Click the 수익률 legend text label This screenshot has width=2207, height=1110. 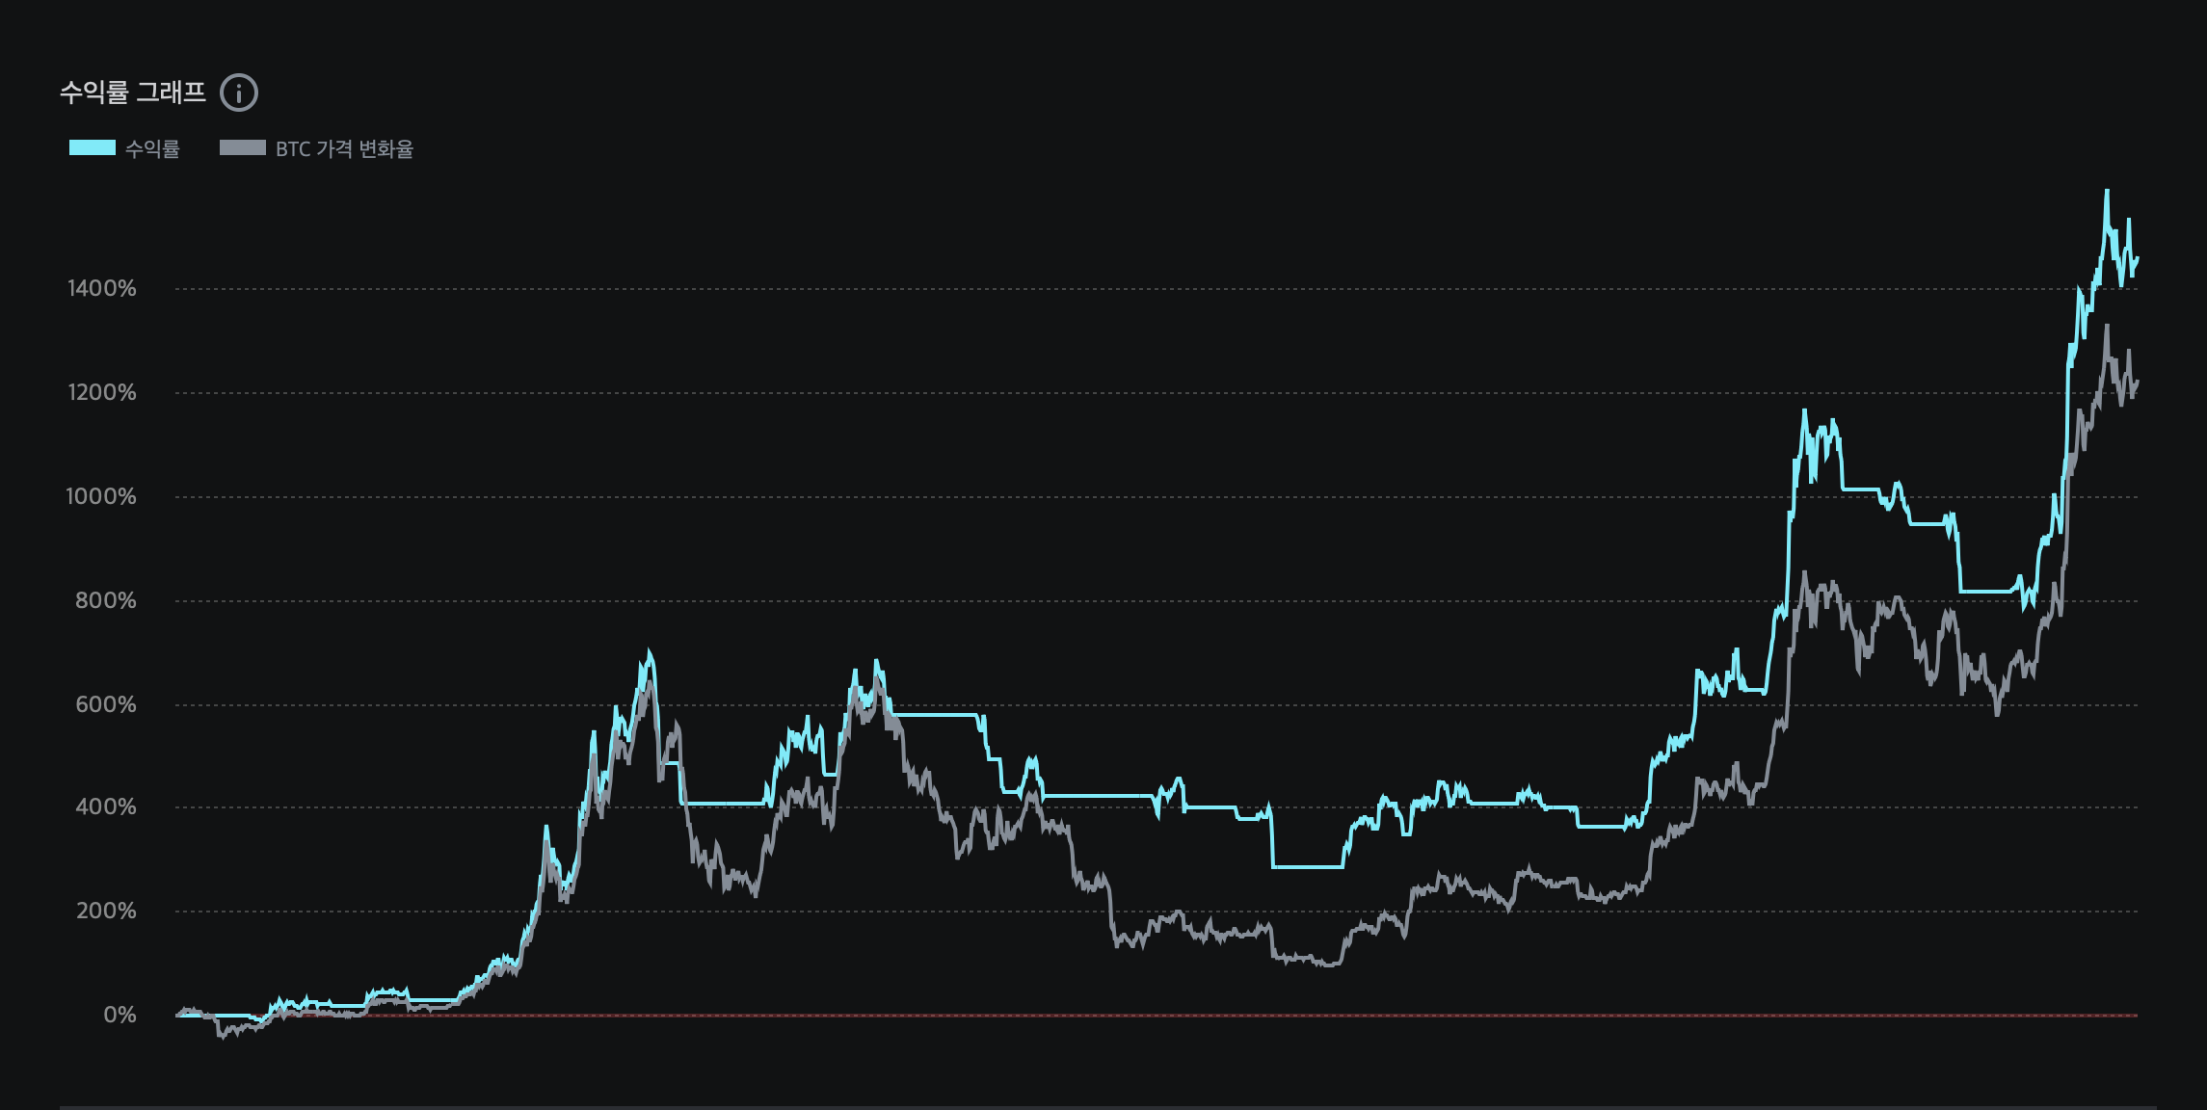click(x=152, y=149)
